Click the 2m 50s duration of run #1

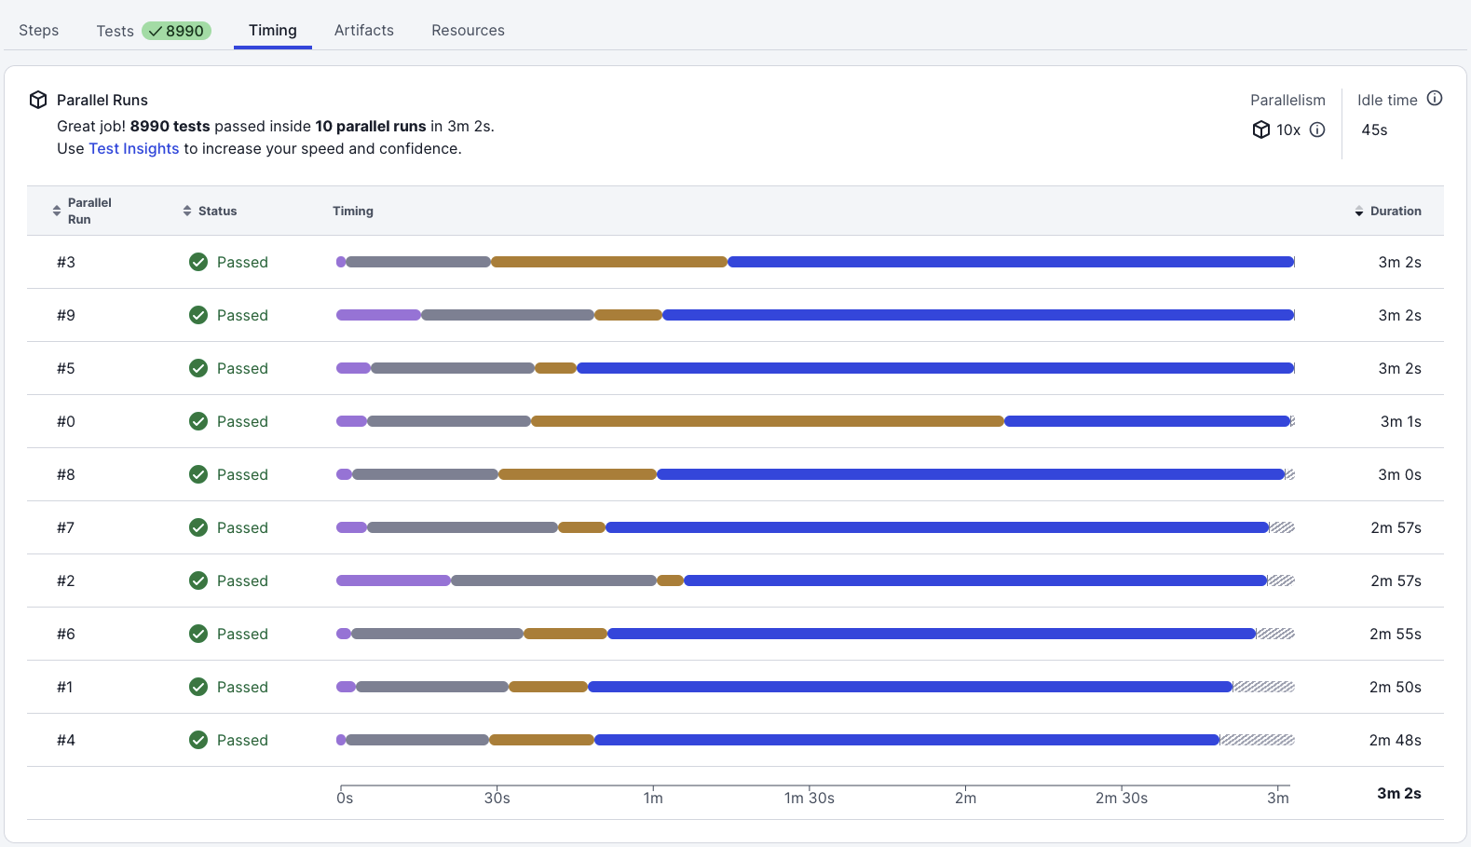coord(1396,687)
